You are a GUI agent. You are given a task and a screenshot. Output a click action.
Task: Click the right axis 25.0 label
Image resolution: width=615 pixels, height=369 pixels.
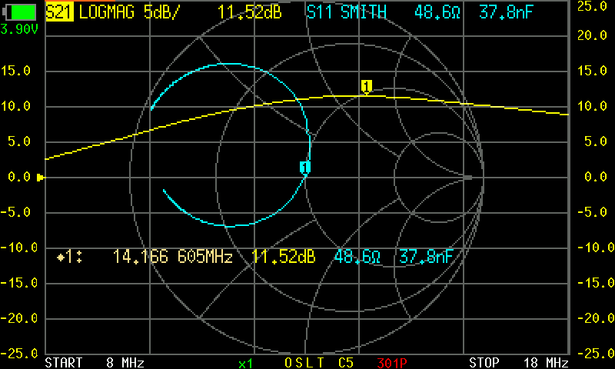(592, 6)
